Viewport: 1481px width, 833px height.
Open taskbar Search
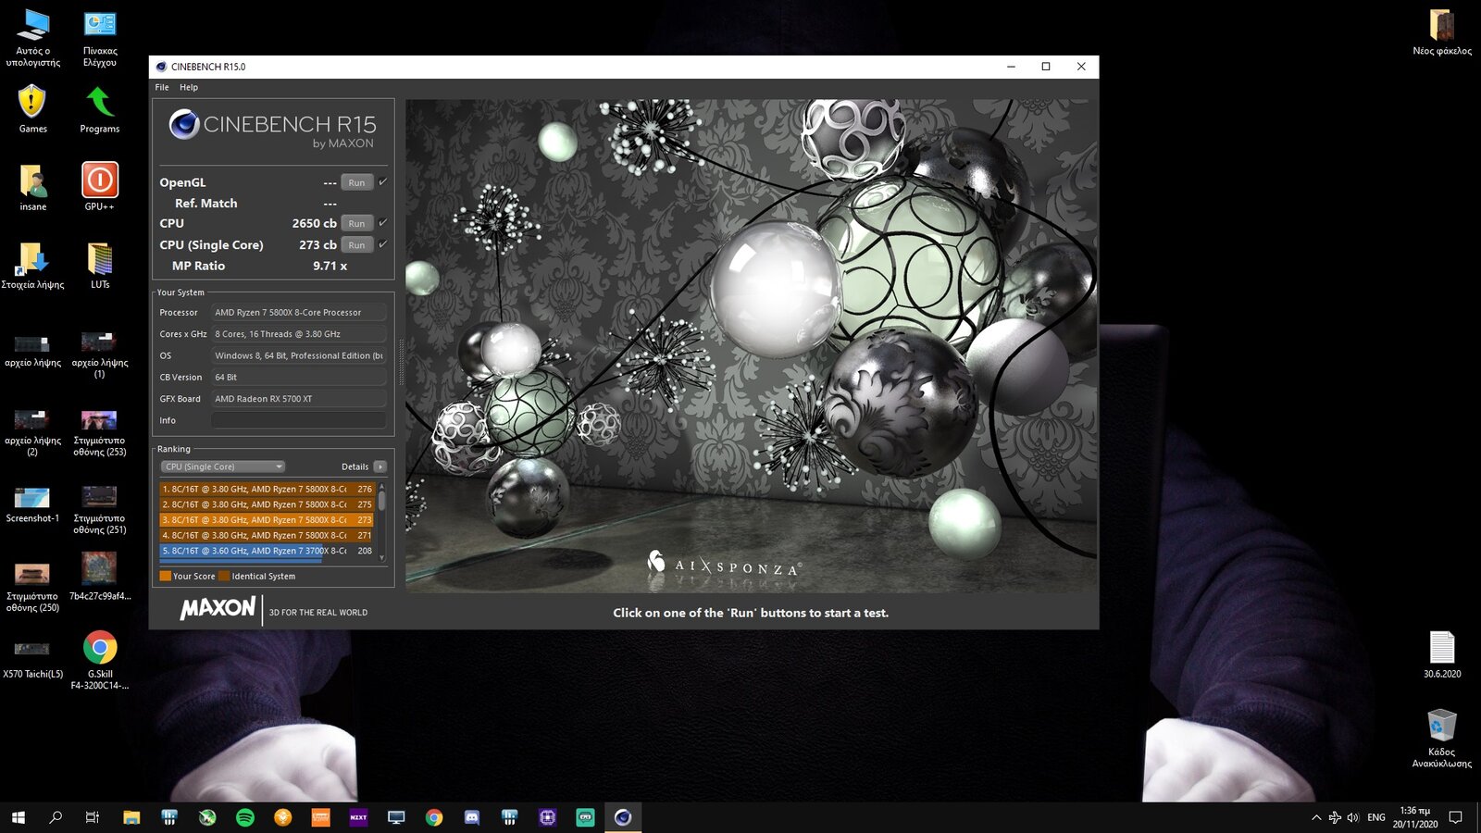tap(56, 817)
